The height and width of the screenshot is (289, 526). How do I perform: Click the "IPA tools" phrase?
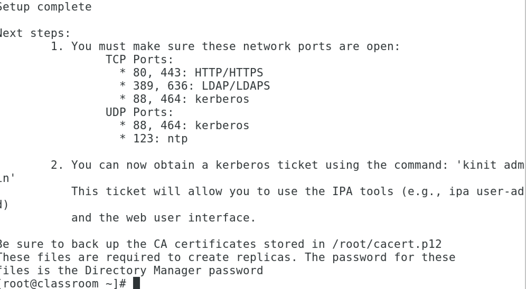[363, 191]
